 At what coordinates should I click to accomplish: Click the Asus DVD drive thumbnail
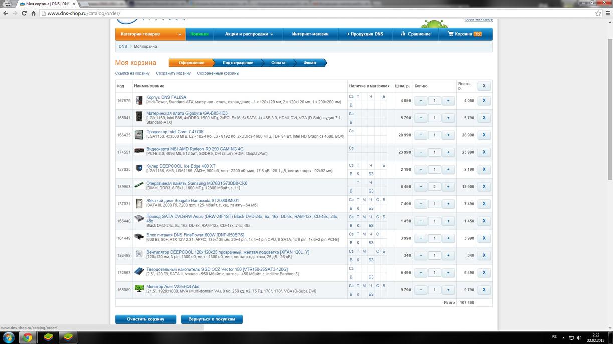(139, 219)
